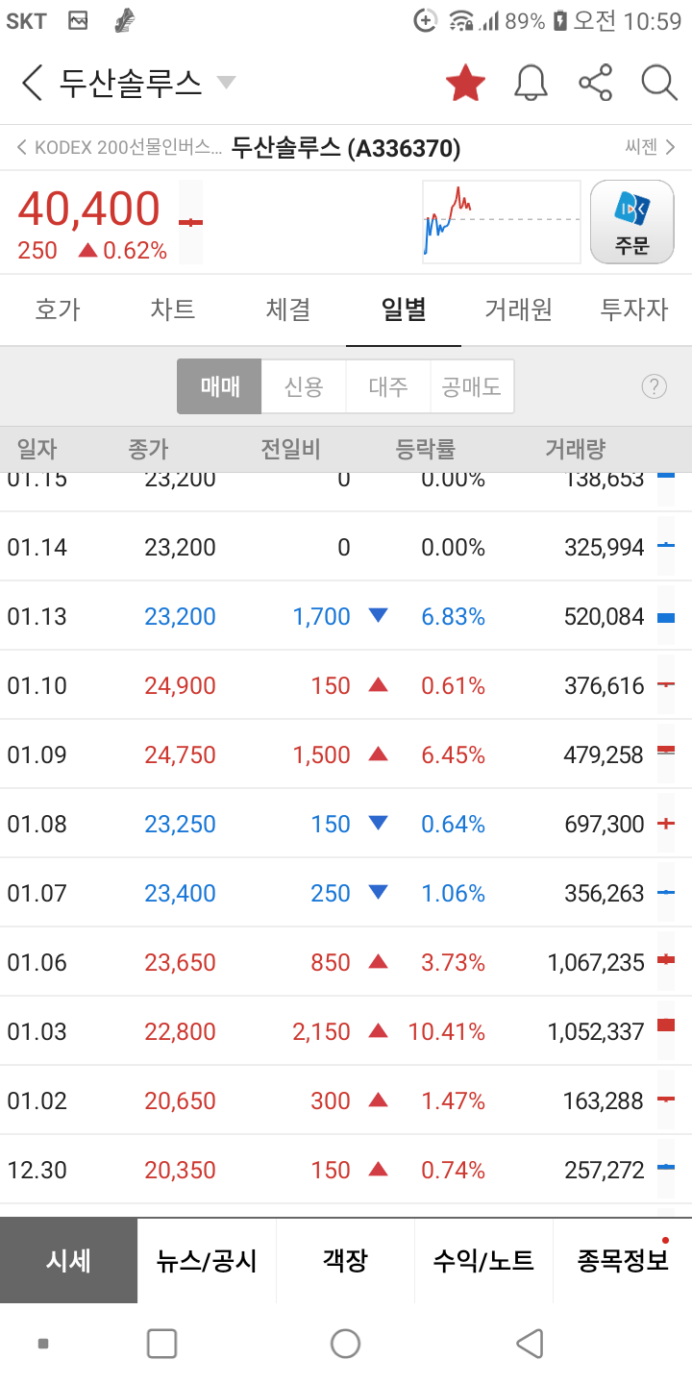Switch to the 투자자 tab

[x=634, y=309]
